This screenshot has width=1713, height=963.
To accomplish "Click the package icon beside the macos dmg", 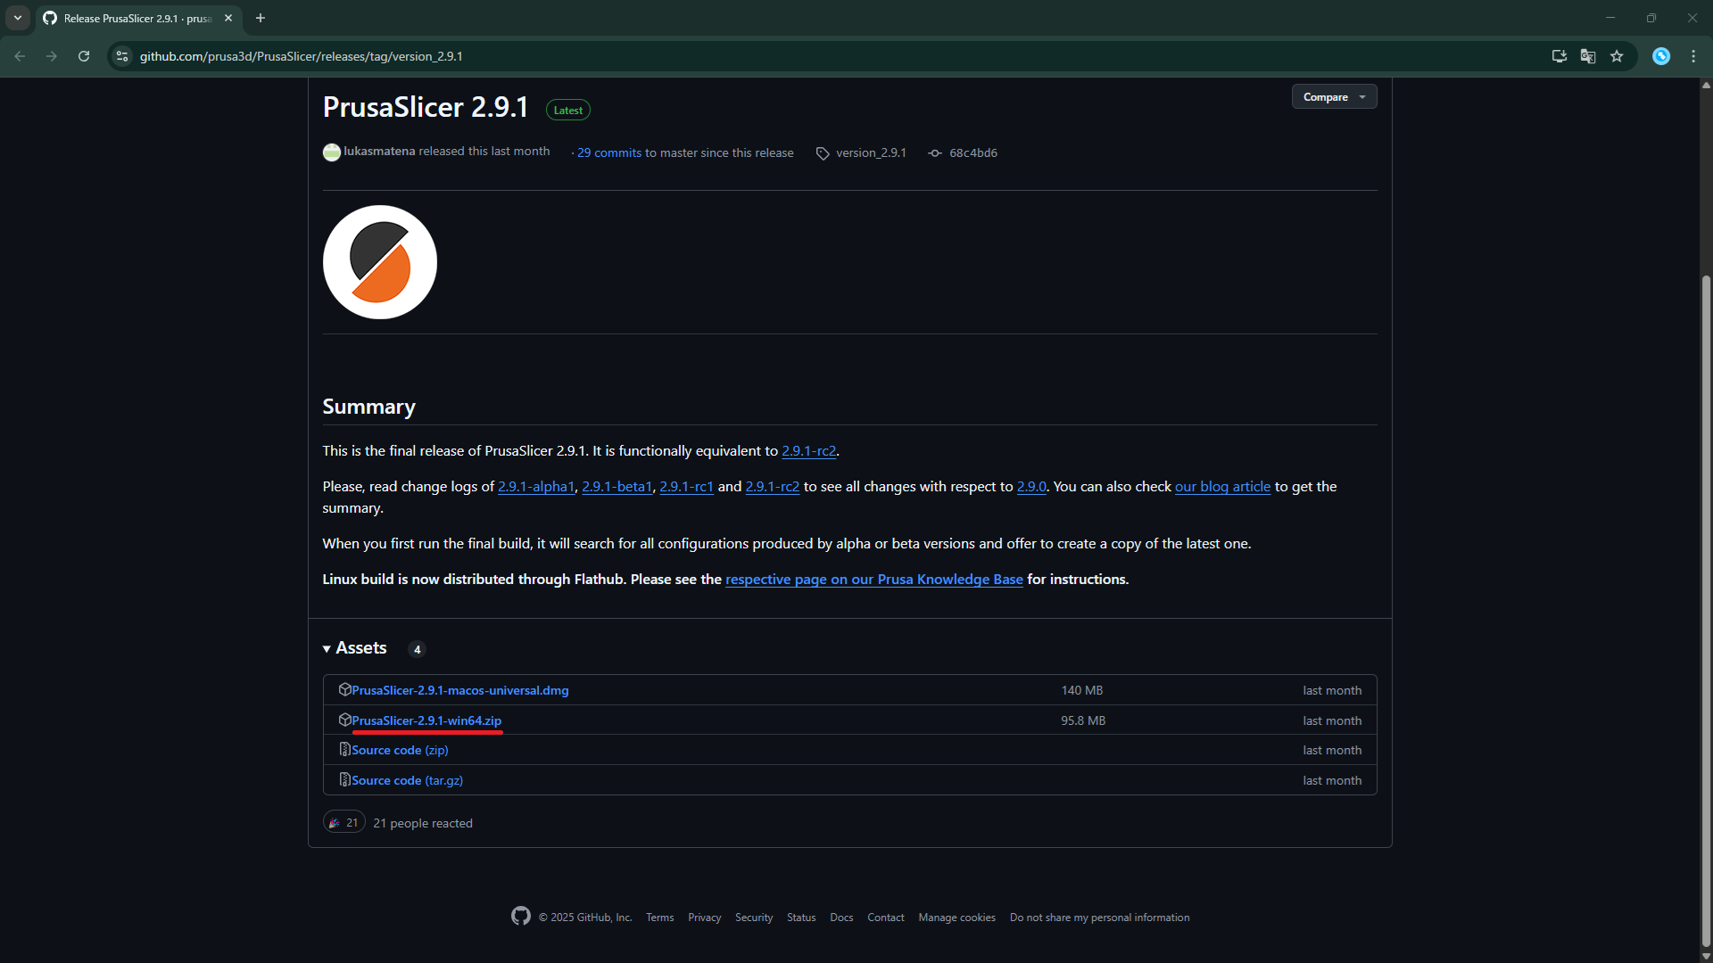I will coord(344,690).
